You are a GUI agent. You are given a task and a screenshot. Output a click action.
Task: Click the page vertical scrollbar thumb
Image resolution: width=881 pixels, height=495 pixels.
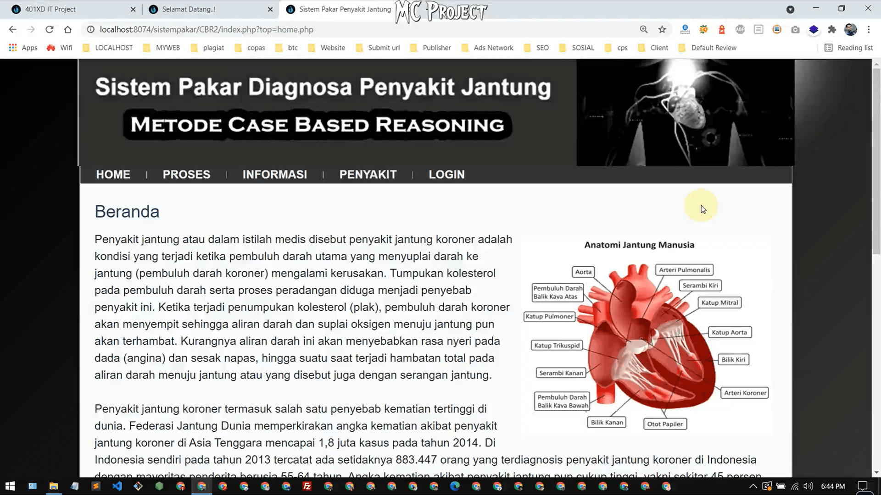tap(876, 160)
